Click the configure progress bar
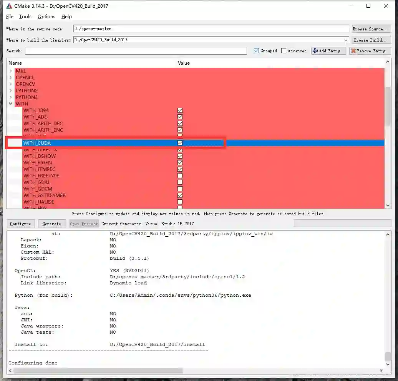398x381 pixels. (x=342, y=223)
